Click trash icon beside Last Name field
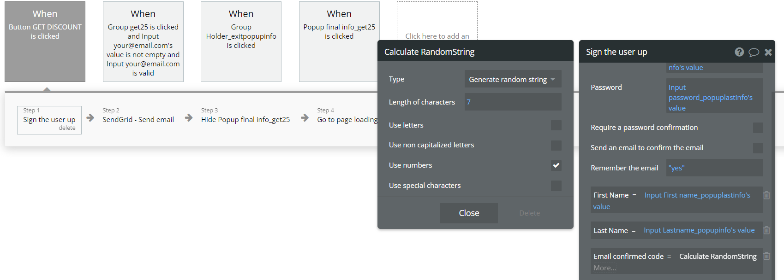 (x=766, y=230)
